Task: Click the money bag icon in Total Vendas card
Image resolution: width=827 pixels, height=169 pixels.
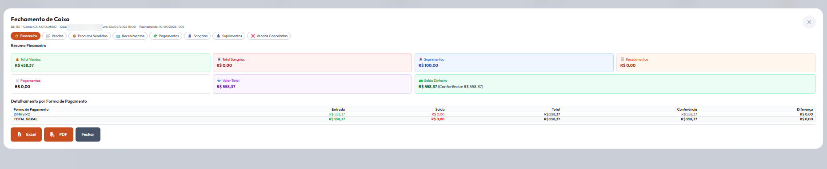Action: (17, 59)
